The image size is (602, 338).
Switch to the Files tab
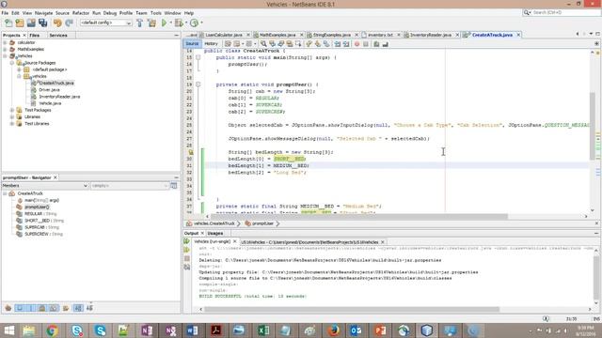[x=35, y=36]
